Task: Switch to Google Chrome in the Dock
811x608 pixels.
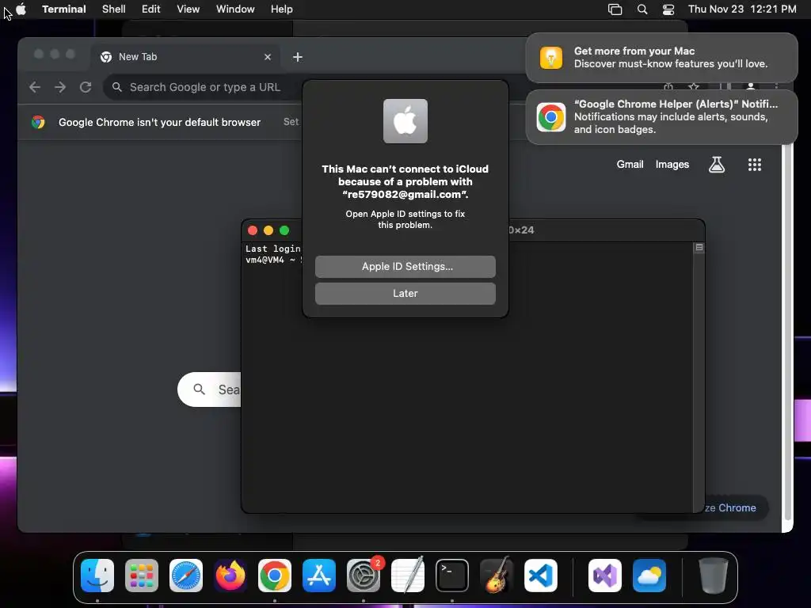Action: [x=275, y=576]
